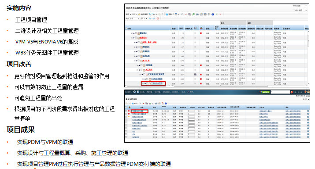This screenshot has height=169, width=315.
Task: Click the green export arrow icon in WBS toolbar
Action: point(193,14)
